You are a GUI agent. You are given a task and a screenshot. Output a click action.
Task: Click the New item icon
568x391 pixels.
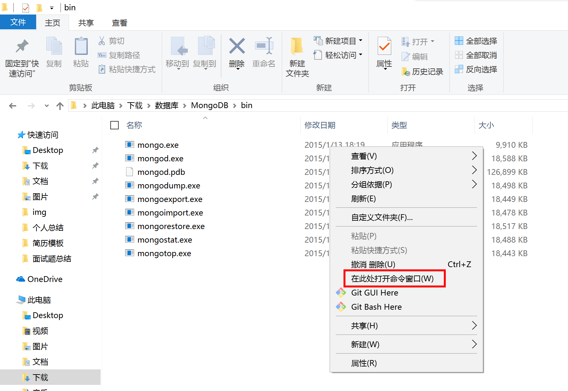(x=318, y=41)
